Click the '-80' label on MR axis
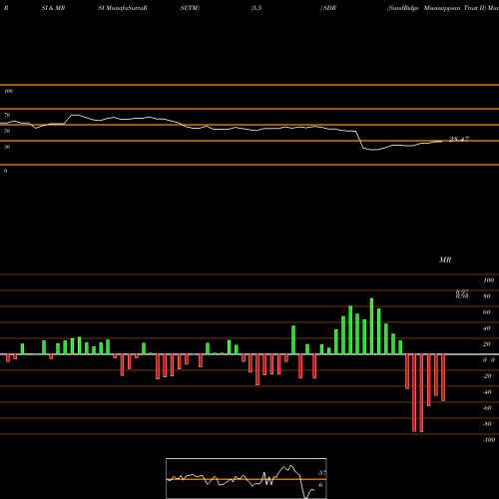Image resolution: width=499 pixels, height=499 pixels. pyautogui.click(x=487, y=424)
